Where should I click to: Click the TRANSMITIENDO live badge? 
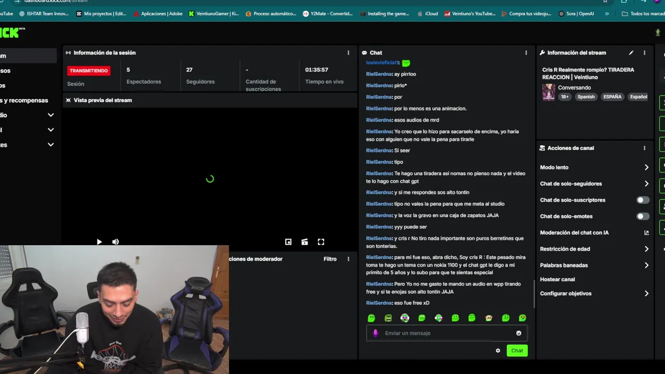pyautogui.click(x=88, y=71)
